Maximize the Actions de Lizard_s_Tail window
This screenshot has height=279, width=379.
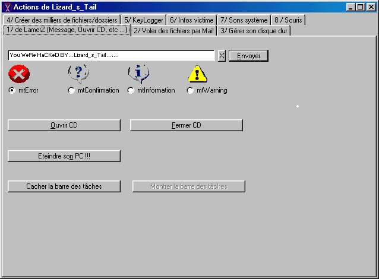pyautogui.click(x=360, y=7)
